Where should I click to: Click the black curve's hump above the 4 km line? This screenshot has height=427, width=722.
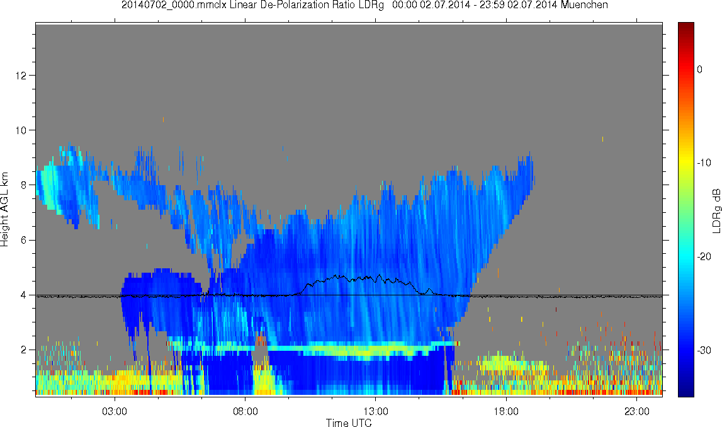(x=359, y=279)
